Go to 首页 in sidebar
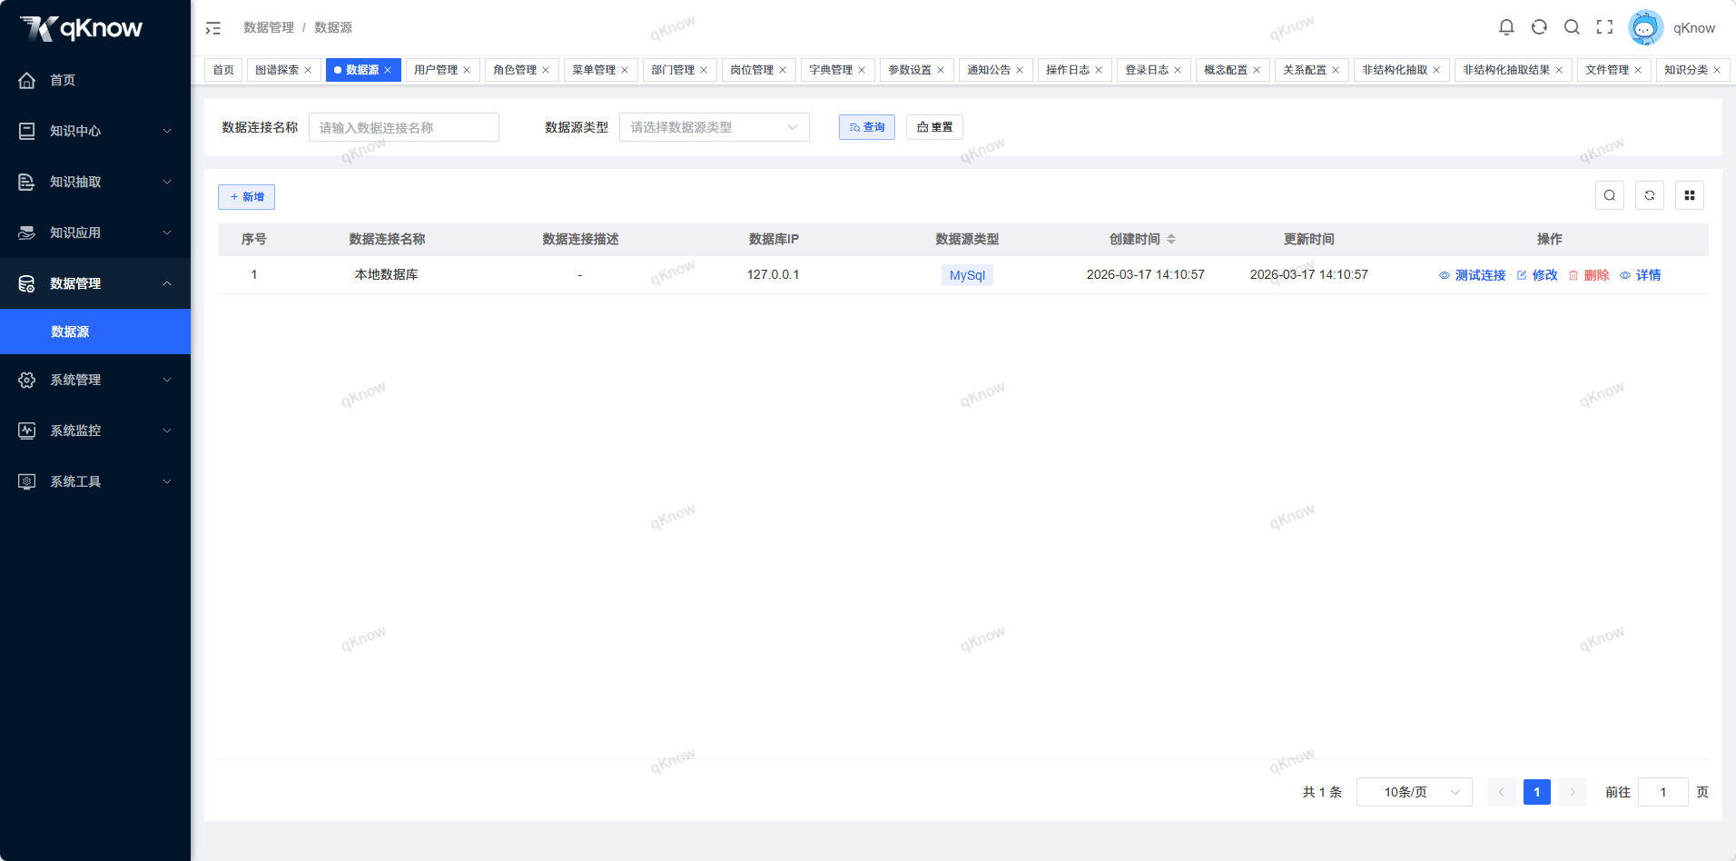Image resolution: width=1736 pixels, height=861 pixels. [95, 80]
